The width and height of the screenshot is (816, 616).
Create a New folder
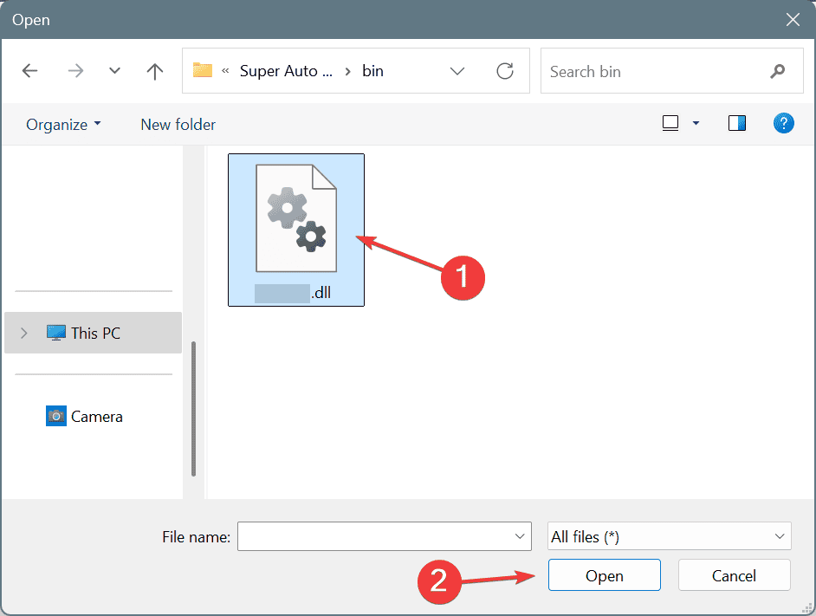pyautogui.click(x=178, y=125)
